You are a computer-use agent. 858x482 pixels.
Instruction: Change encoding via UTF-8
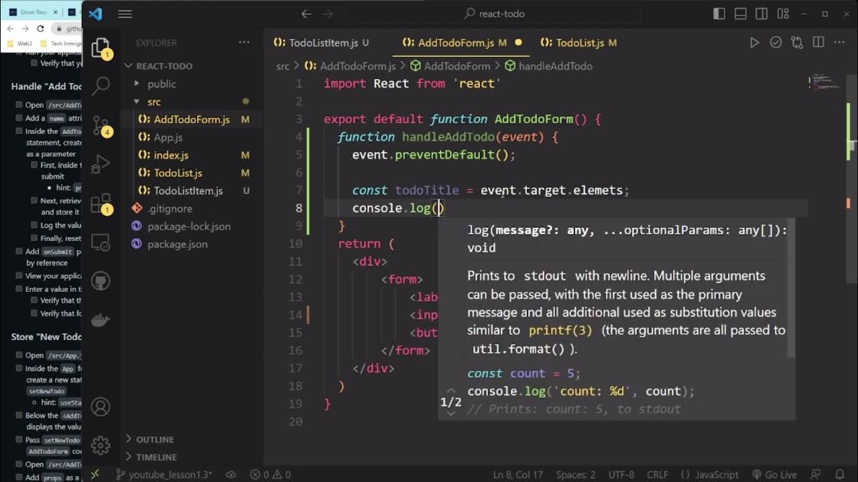[x=621, y=475]
